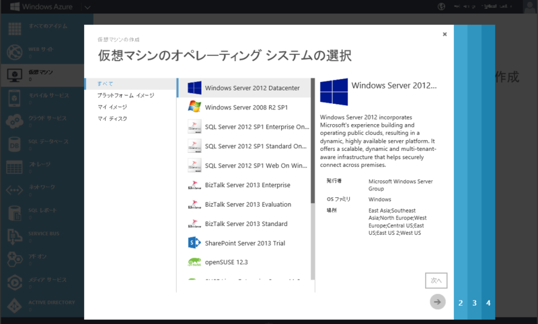Choose openSUSE 12.3 chameleon icon

pos(194,262)
